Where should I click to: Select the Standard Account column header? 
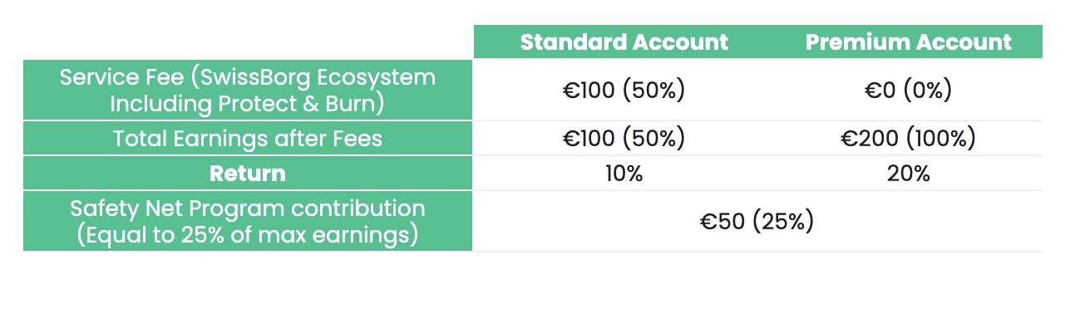624,42
